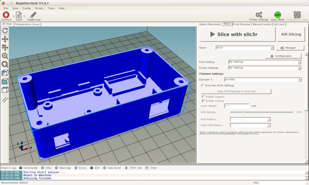The width and height of the screenshot is (309, 185).
Task: Select the Rotate view tool
Action: 5,30
